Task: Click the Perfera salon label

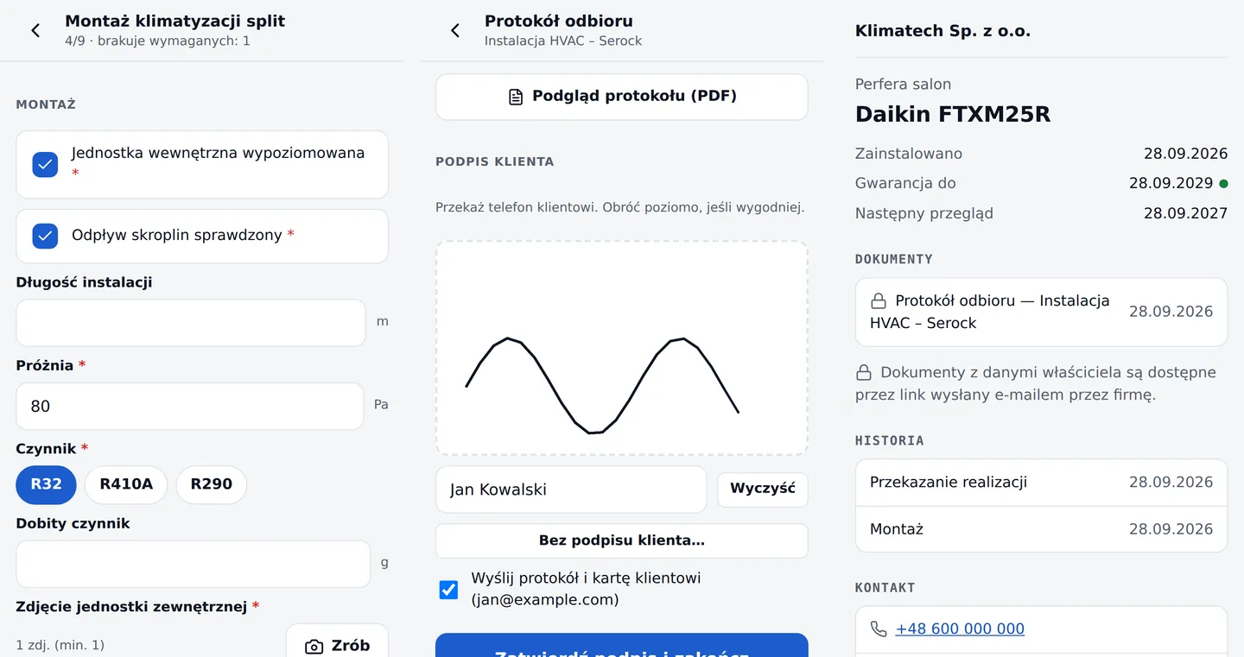Action: point(904,84)
